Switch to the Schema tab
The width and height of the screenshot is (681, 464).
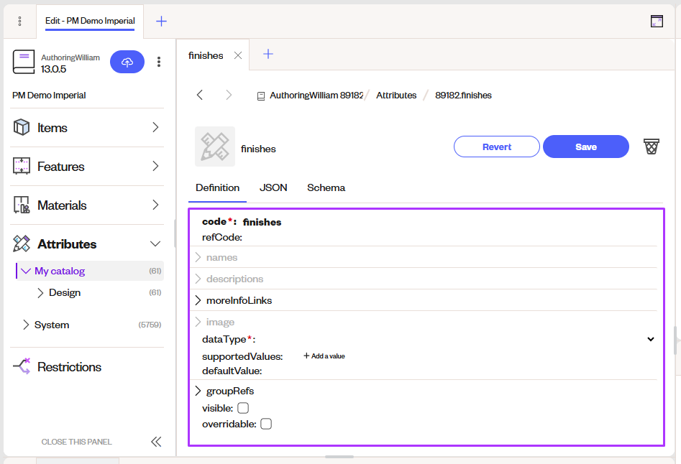click(x=326, y=187)
